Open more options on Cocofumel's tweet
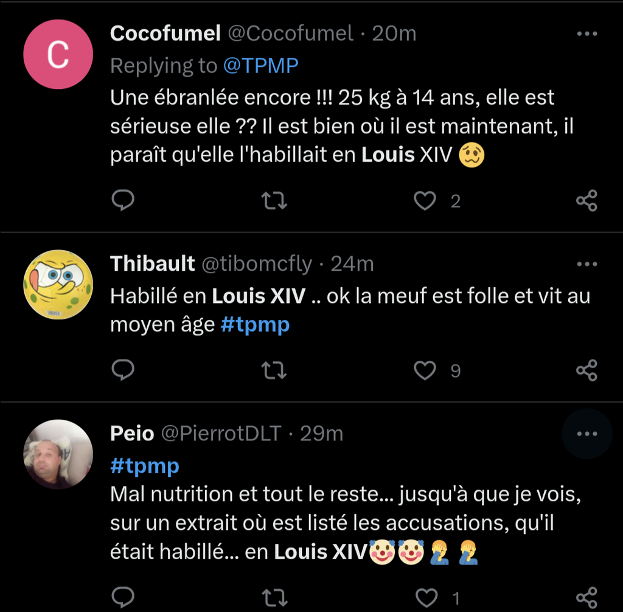 [586, 34]
